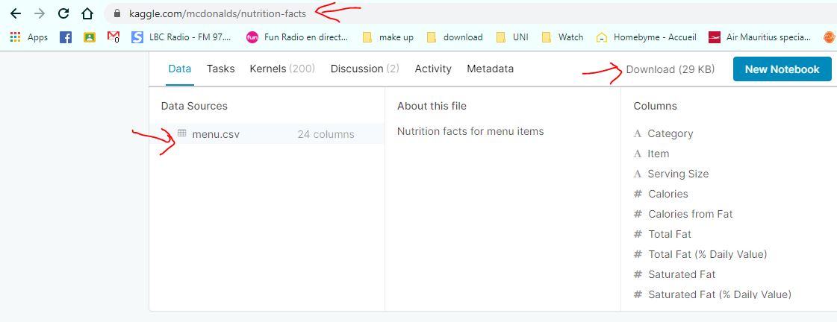Open the Discussion (2) tab

(364, 69)
